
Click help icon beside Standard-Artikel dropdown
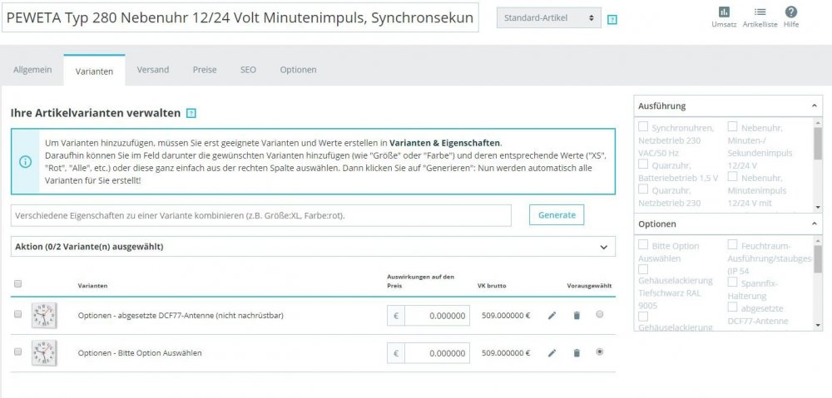(x=612, y=19)
